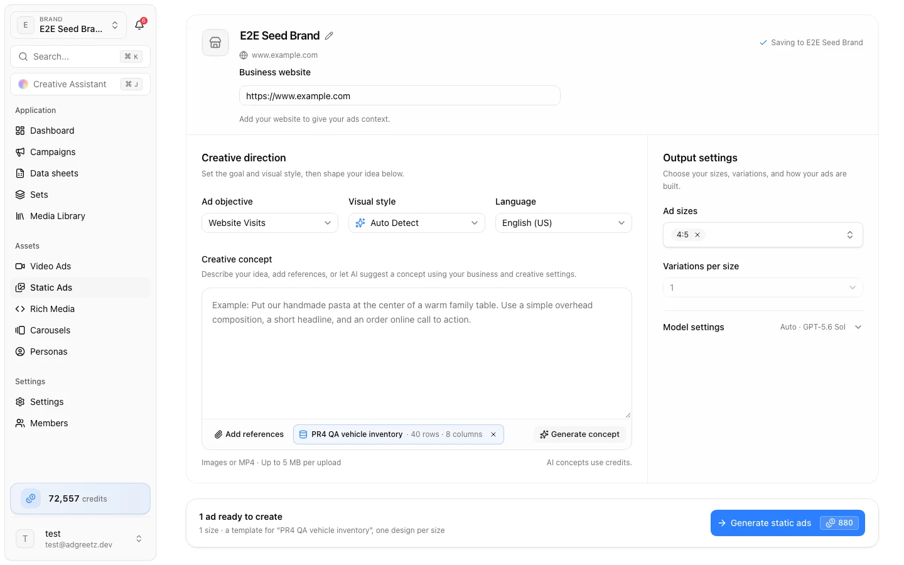904x565 pixels.
Task: Navigate to Sets
Action: (80, 195)
